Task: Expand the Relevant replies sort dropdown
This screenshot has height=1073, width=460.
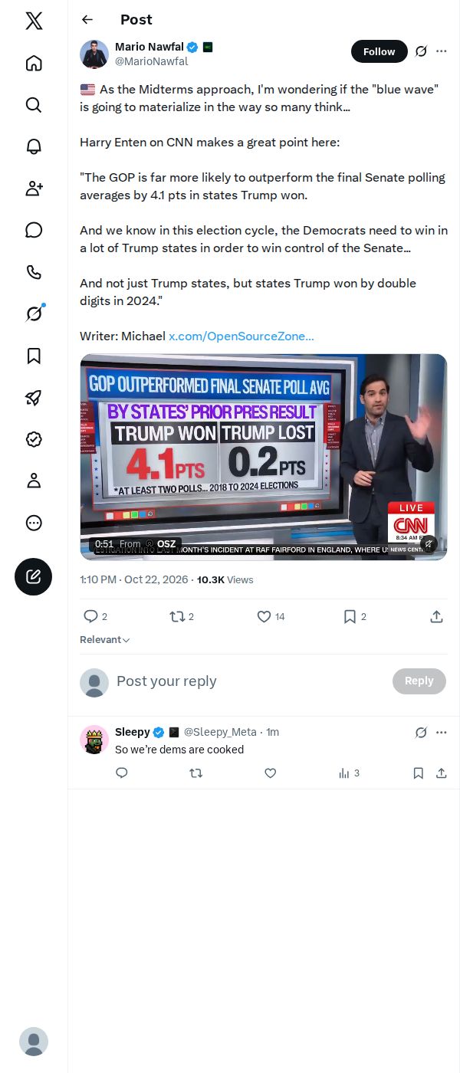Action: pyautogui.click(x=105, y=640)
